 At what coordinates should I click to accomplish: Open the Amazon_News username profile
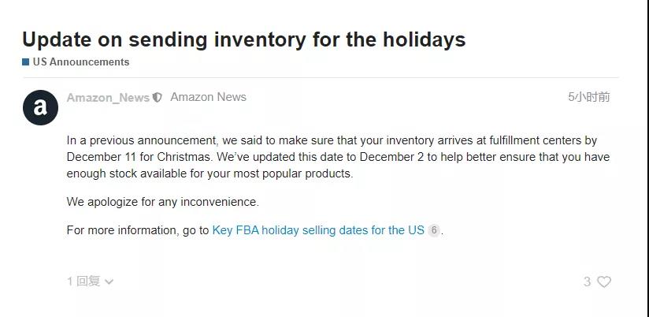click(108, 98)
